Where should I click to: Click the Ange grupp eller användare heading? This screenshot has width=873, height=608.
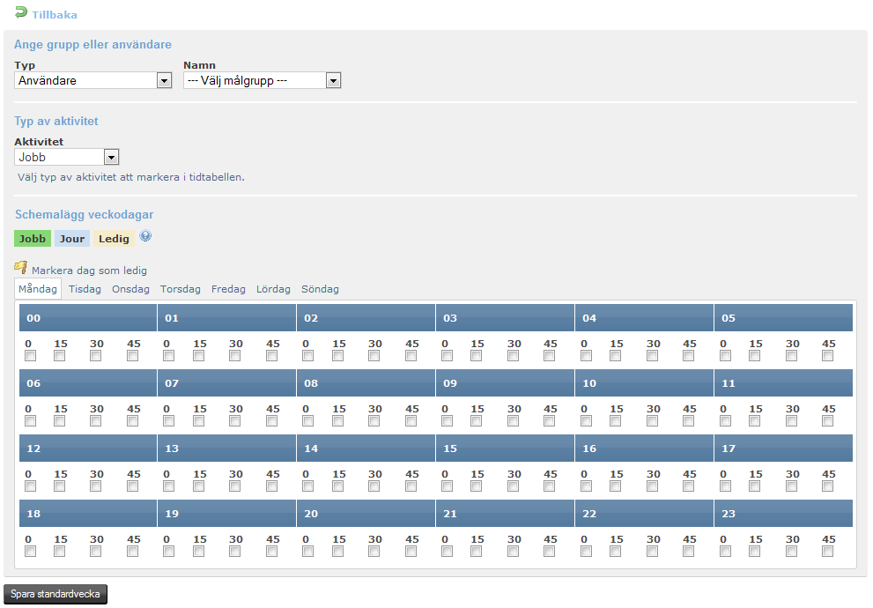[x=93, y=45]
